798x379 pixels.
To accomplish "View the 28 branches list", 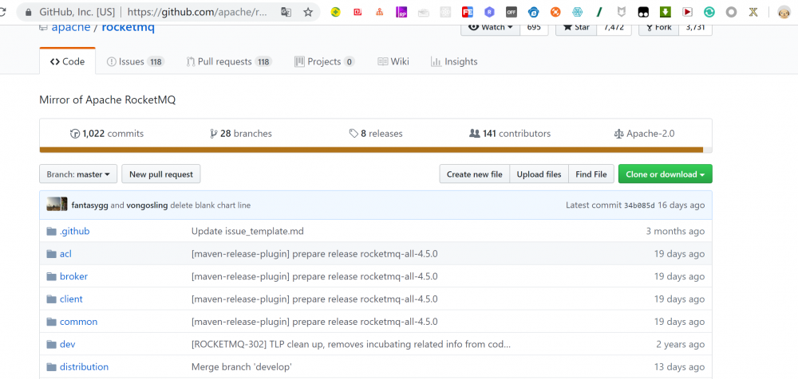I will [241, 134].
